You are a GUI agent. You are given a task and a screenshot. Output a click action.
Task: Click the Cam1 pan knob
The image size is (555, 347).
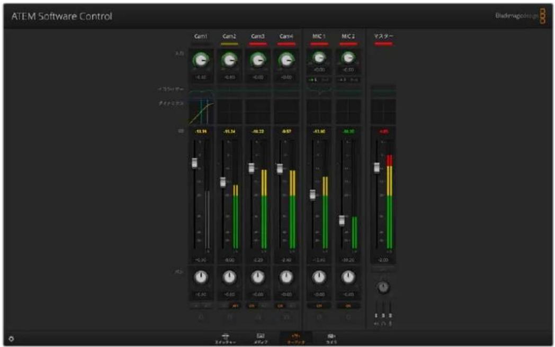pos(201,277)
